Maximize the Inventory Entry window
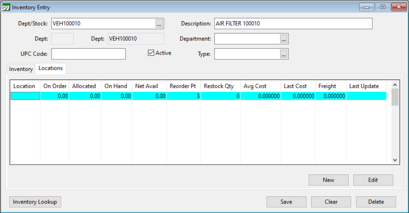This screenshot has width=409, height=213. click(382, 7)
